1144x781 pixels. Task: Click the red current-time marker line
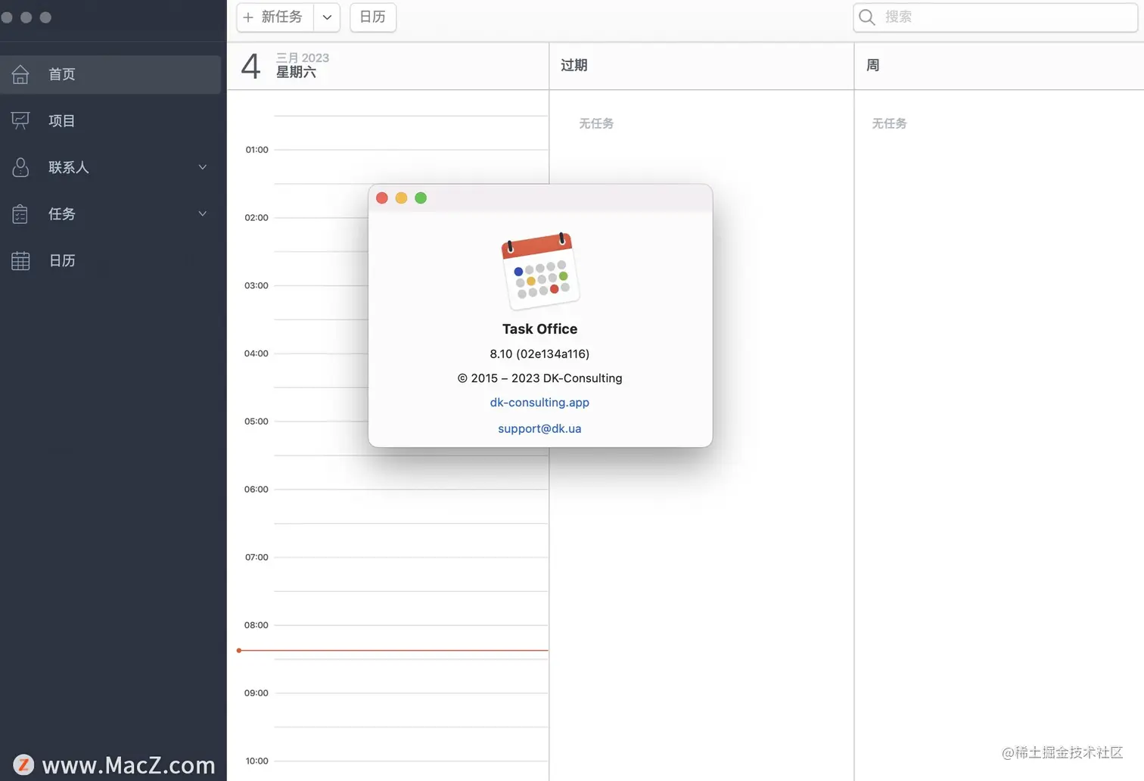(x=392, y=650)
